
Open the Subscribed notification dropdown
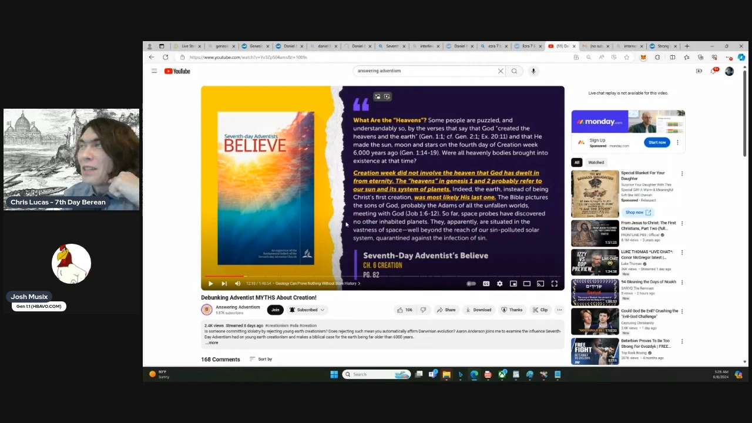point(307,310)
